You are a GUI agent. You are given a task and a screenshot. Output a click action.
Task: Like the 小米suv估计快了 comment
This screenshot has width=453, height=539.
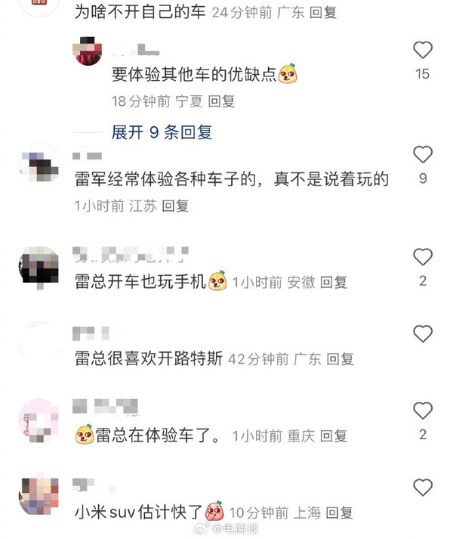coord(423,488)
